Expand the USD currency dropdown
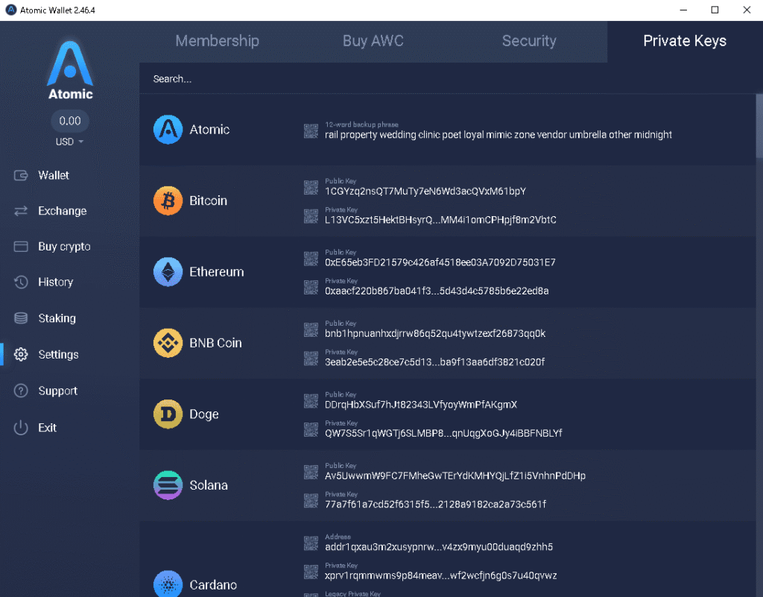763x597 pixels. pyautogui.click(x=70, y=142)
